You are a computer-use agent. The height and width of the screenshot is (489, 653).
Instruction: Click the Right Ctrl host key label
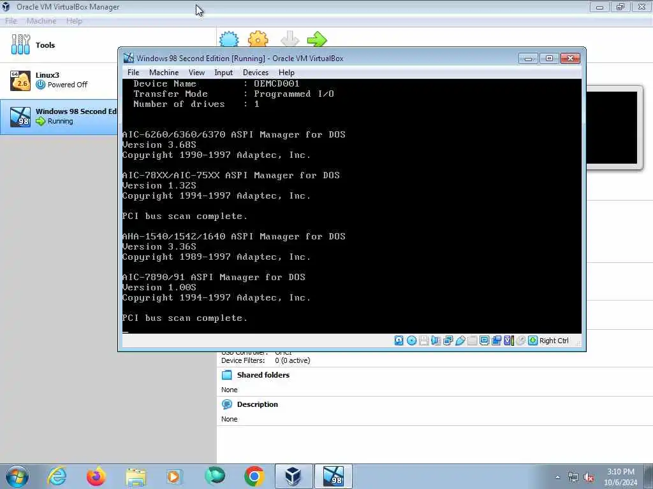(554, 341)
